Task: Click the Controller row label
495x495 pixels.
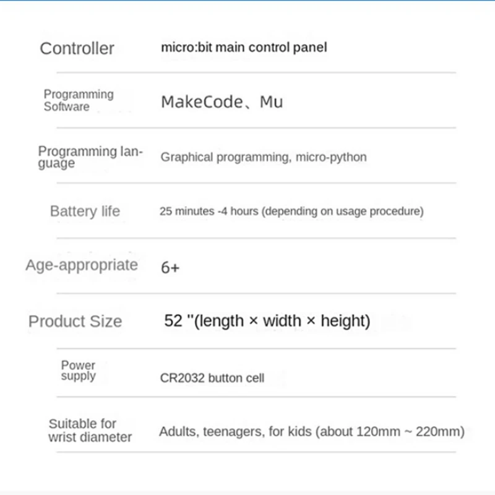Action: (x=77, y=48)
